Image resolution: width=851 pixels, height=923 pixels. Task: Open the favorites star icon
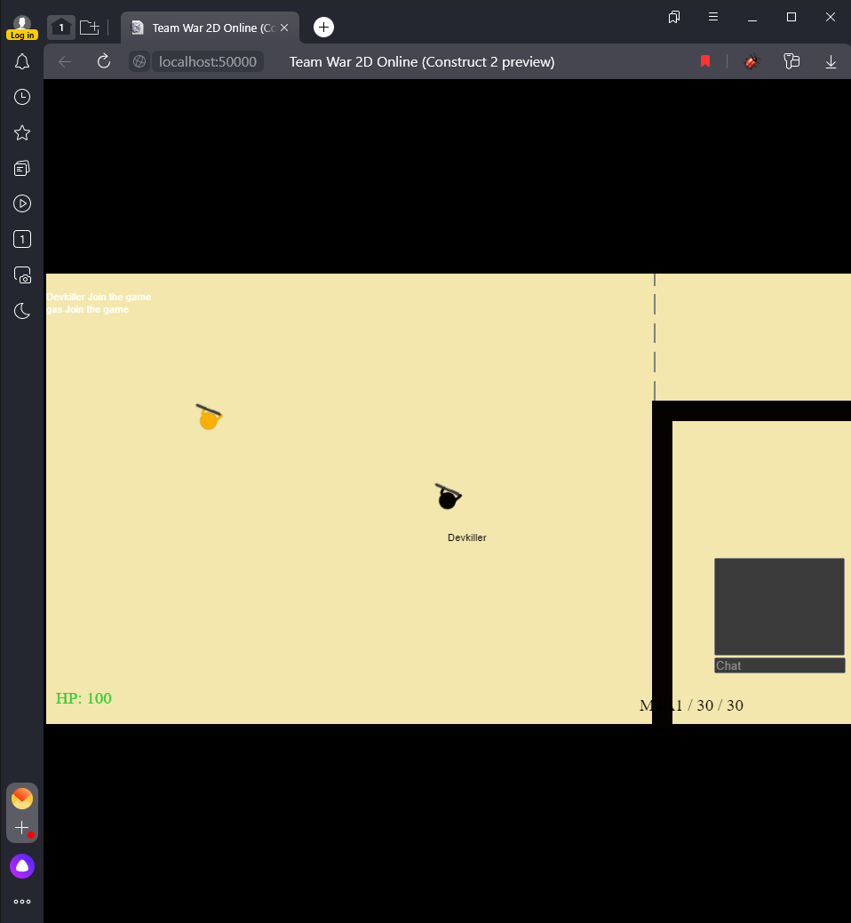coord(22,132)
